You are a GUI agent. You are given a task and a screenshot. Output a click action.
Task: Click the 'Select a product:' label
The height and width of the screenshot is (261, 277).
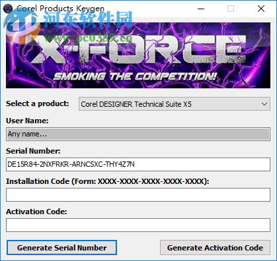pyautogui.click(x=38, y=103)
